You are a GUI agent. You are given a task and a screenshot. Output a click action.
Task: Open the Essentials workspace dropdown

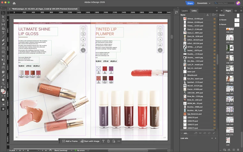(x=204, y=3)
